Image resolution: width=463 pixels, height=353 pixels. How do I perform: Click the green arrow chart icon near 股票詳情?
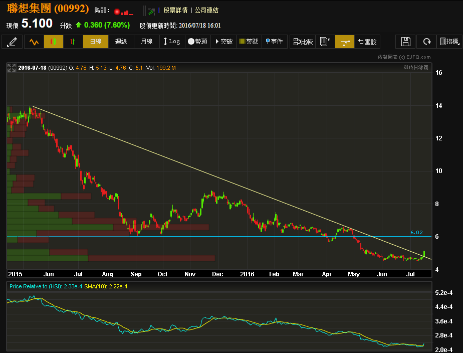[x=151, y=12]
